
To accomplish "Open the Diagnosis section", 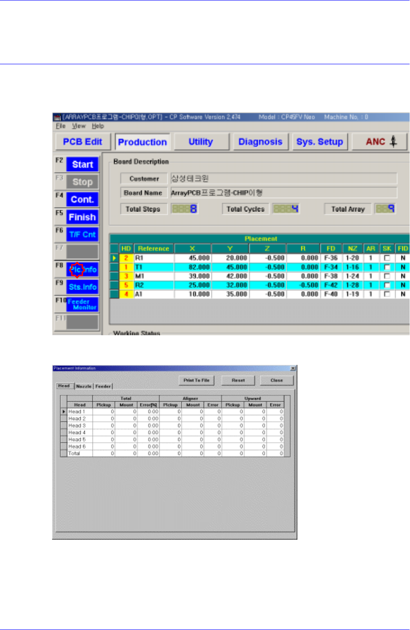I will click(x=260, y=142).
